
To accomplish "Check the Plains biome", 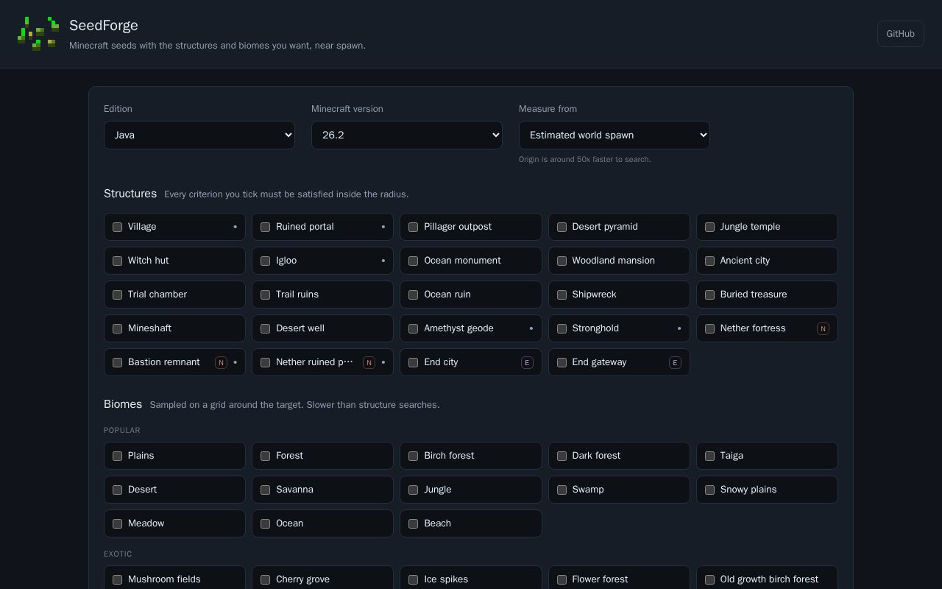I will 117,456.
